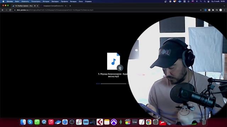This screenshot has width=227, height=127.
Task: Open Ableton Live from the Dock
Action: 134,122
